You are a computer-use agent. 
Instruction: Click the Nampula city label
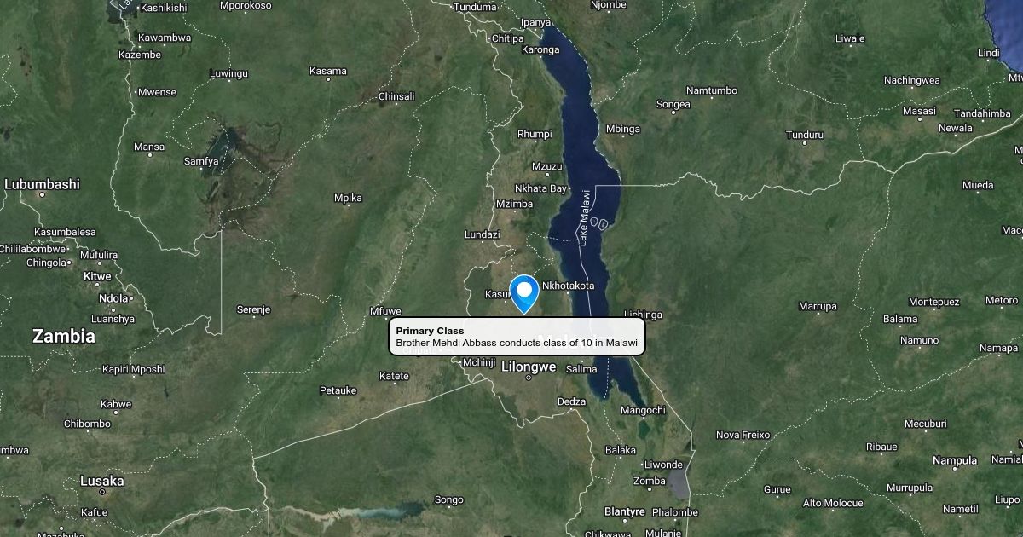click(955, 460)
